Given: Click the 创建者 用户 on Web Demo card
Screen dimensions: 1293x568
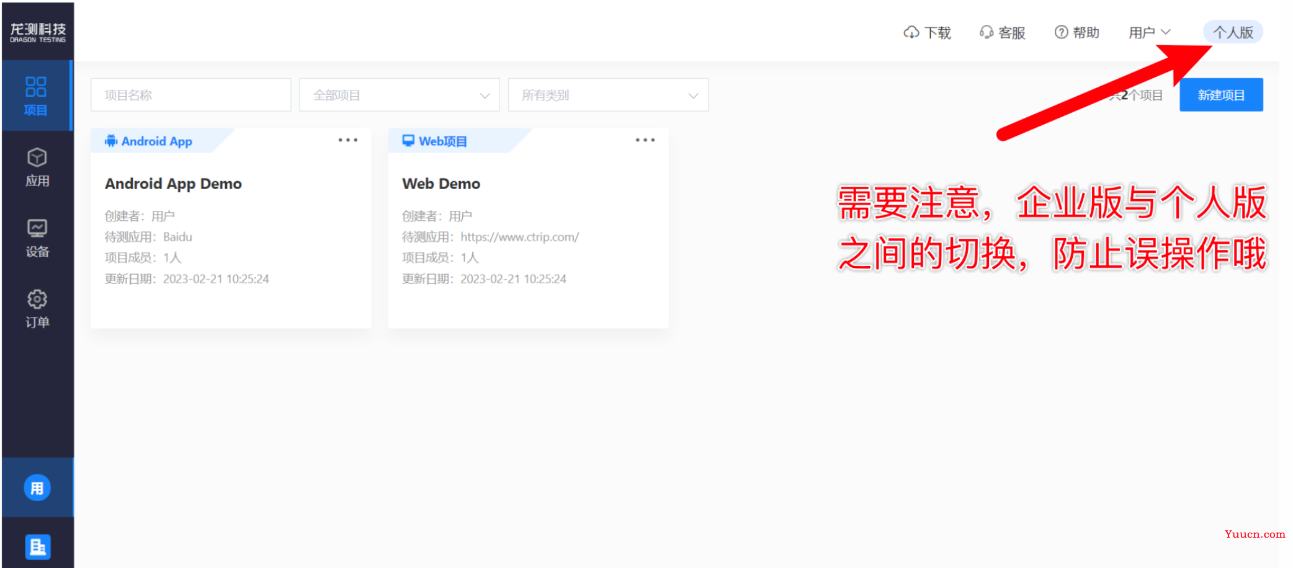Looking at the screenshot, I should (x=437, y=216).
